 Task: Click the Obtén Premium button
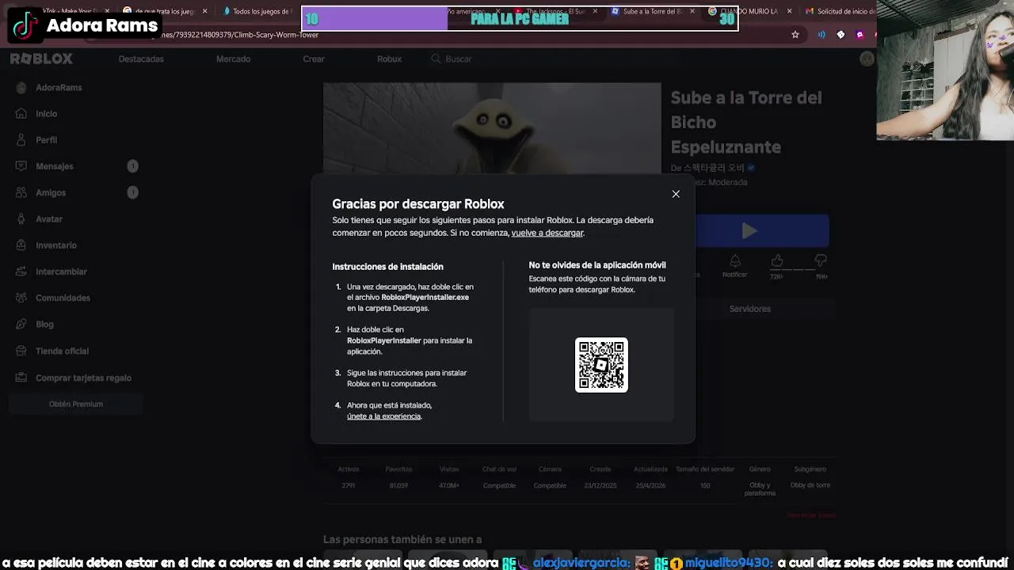(x=76, y=405)
